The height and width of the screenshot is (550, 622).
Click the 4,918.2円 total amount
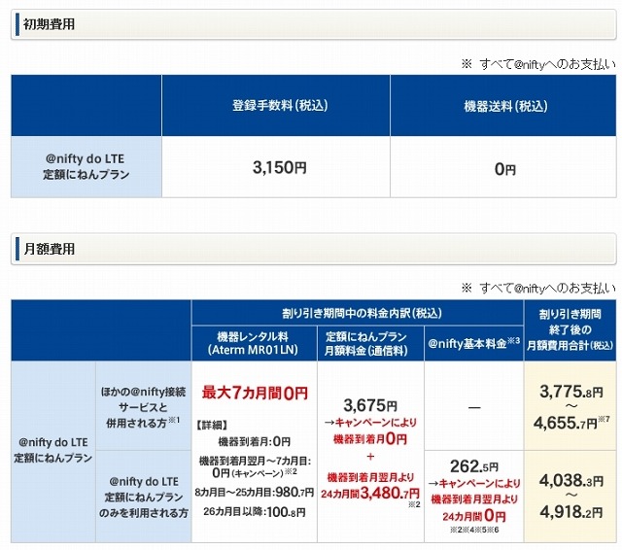pyautogui.click(x=571, y=512)
